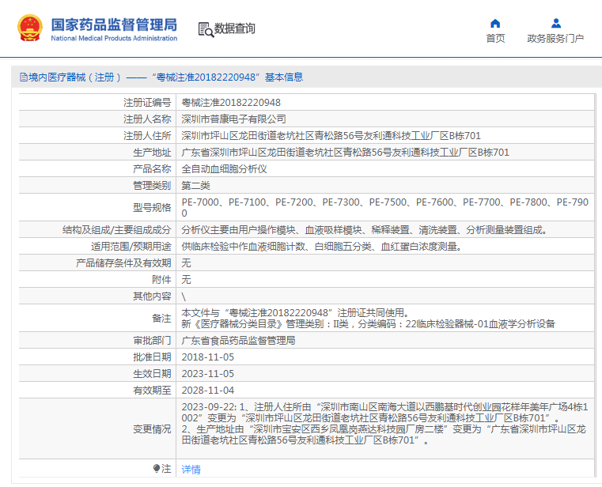602x487 pixels.
Task: Click the 审批部门 label
Action: [152, 341]
